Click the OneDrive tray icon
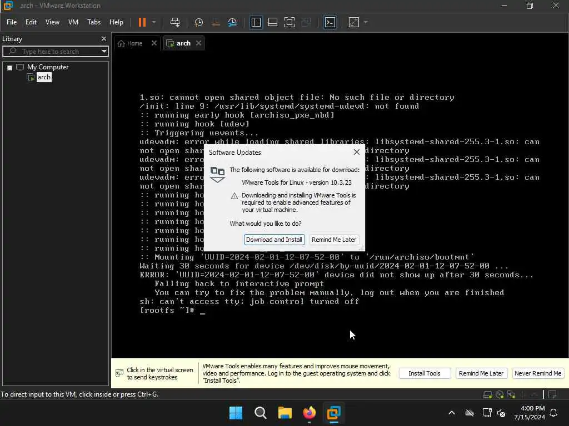 [469, 413]
